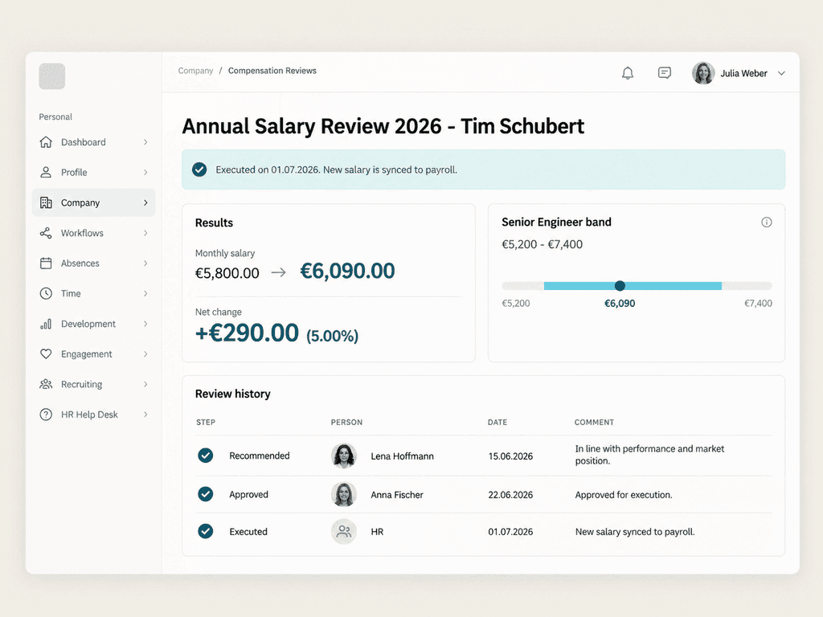Click the €7,400 band maximum label

[x=758, y=303]
